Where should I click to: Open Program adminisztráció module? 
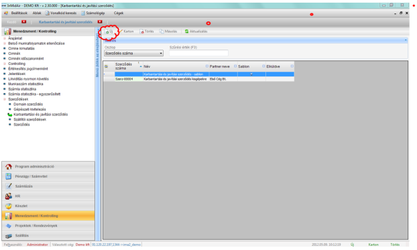click(x=48, y=166)
